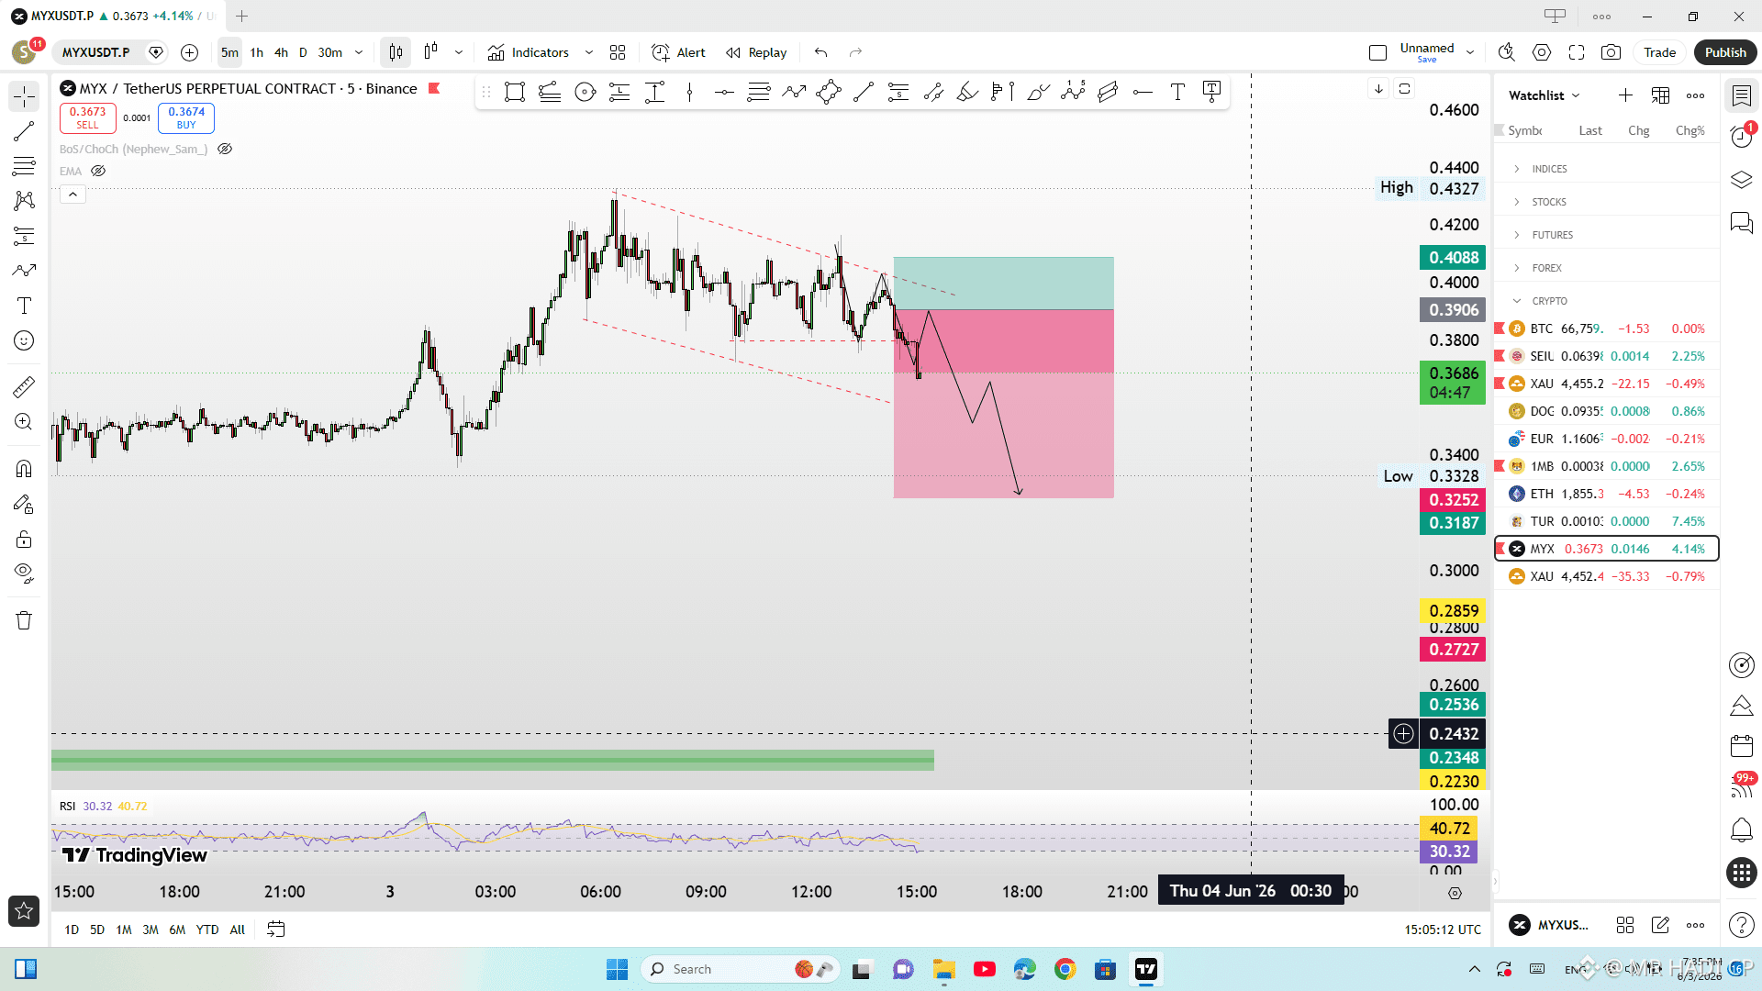This screenshot has height=991, width=1762.
Task: Expand the FOREX watchlist section
Action: [1606, 268]
